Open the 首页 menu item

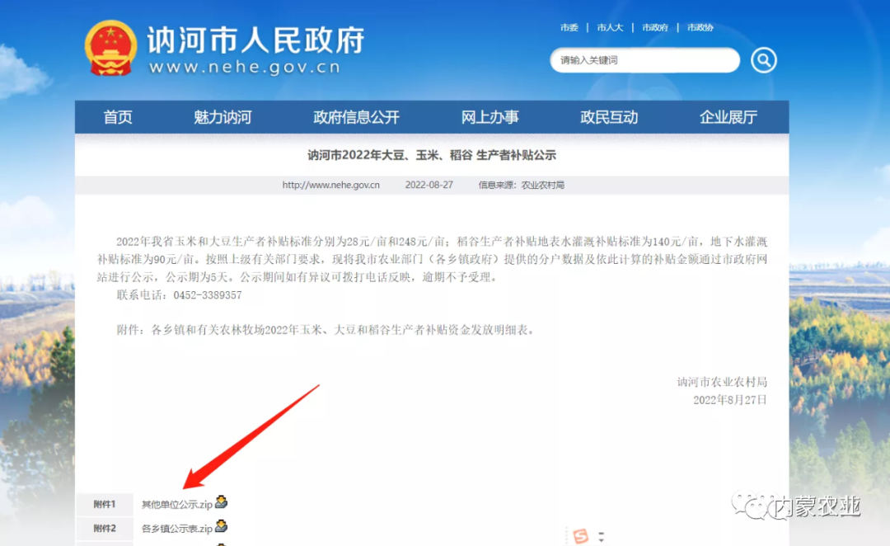118,117
